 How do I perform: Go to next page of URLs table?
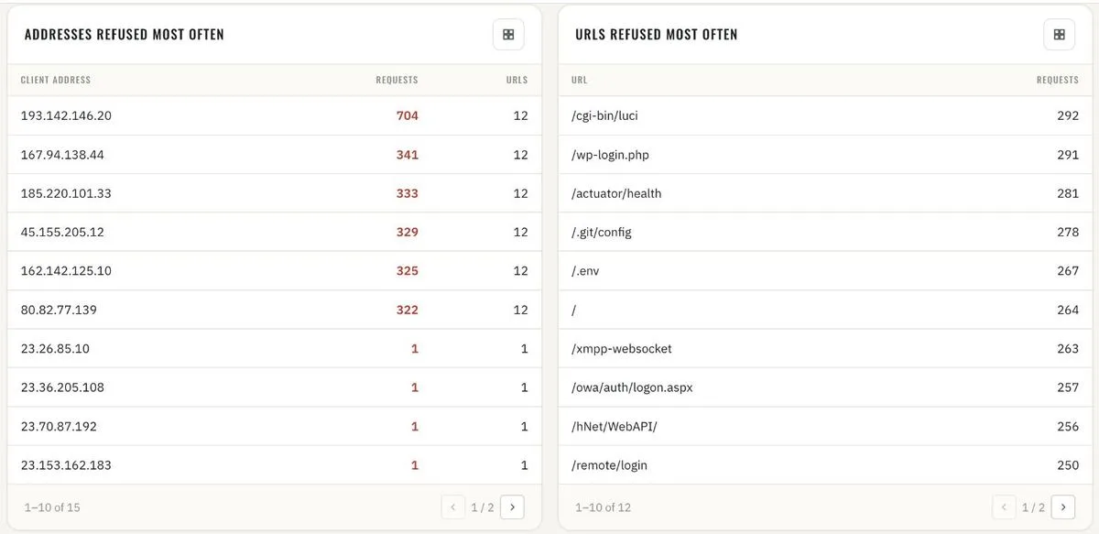tap(1063, 507)
